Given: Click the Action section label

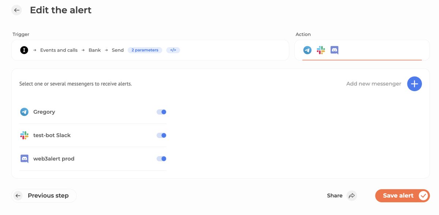Looking at the screenshot, I should (x=303, y=34).
